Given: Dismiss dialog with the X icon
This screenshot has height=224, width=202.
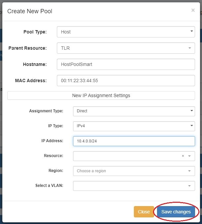Looking at the screenshot, I should click(x=193, y=10).
